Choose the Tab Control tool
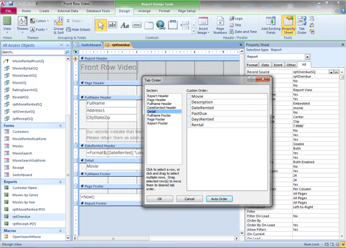This screenshot has height=248, width=346. click(149, 25)
